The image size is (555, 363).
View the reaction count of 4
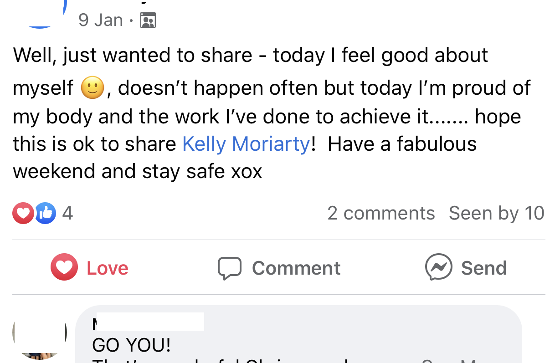click(67, 213)
